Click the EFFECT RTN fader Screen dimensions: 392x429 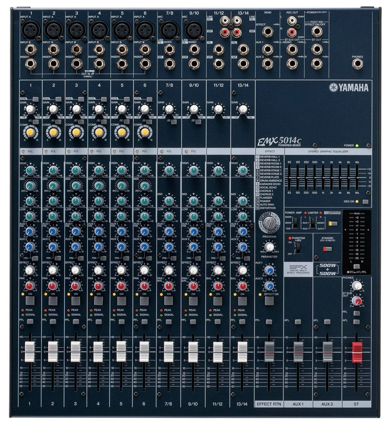click(269, 352)
